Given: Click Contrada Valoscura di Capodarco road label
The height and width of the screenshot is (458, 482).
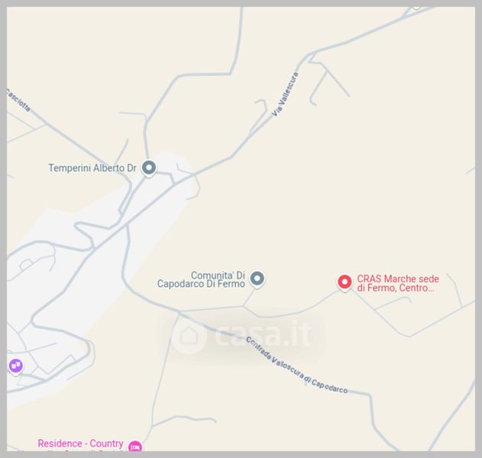Looking at the screenshot, I should (296, 366).
